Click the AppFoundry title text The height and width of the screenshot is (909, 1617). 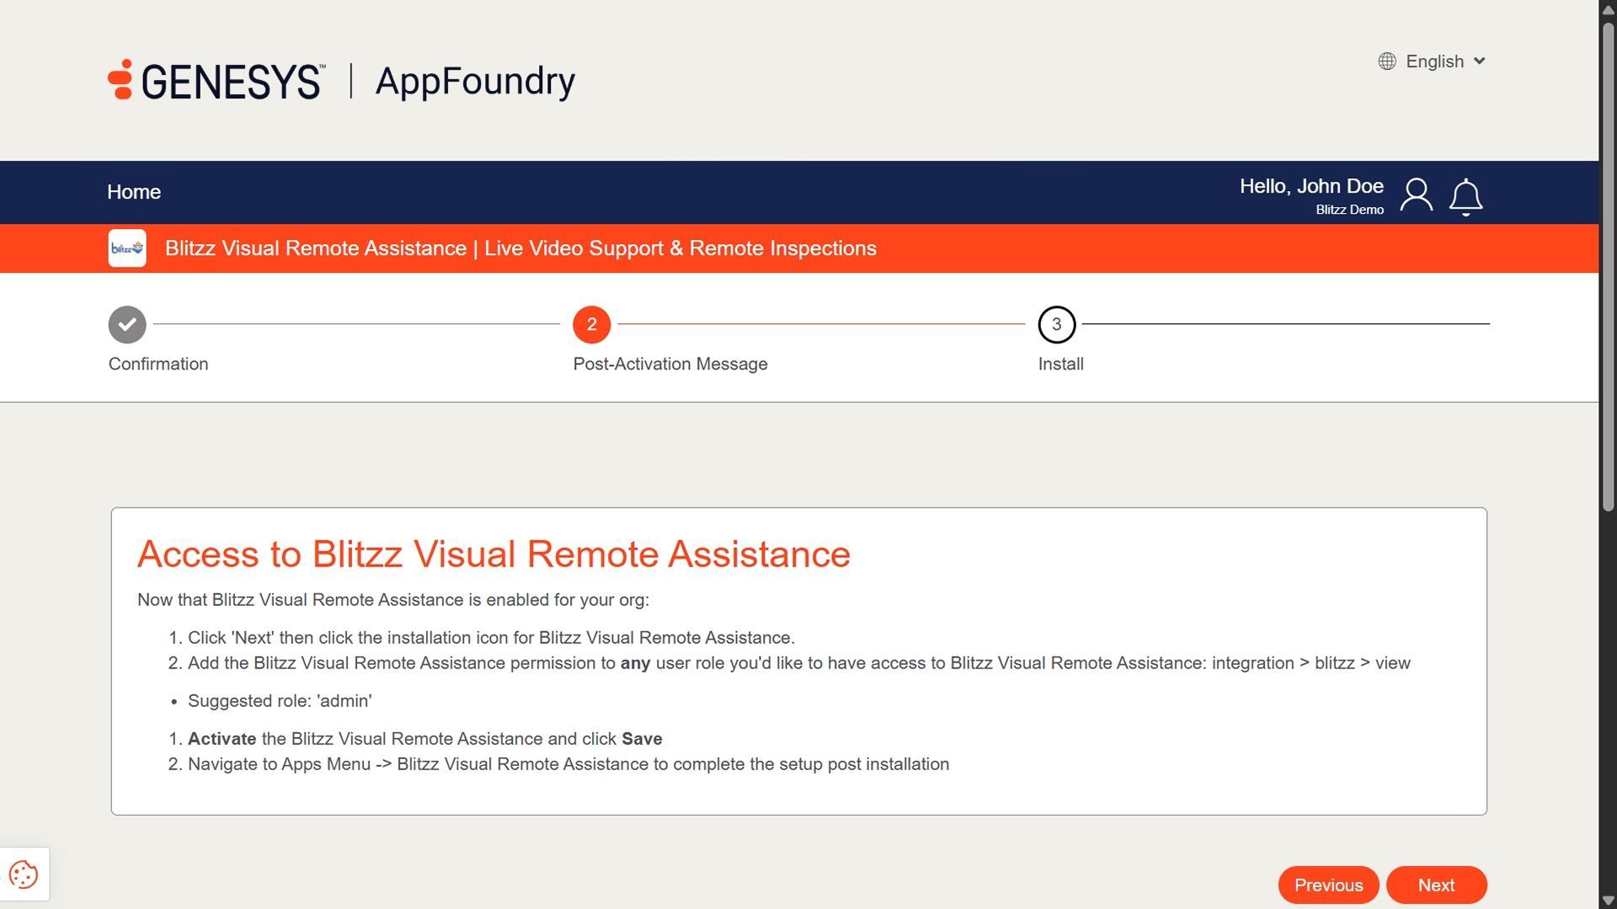(x=475, y=81)
